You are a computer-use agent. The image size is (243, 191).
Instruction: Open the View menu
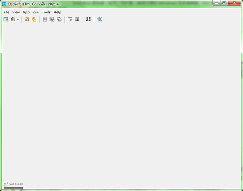tap(16, 12)
